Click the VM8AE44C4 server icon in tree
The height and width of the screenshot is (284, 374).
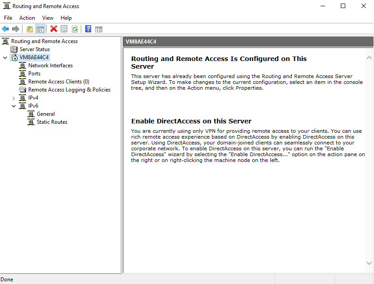coord(14,57)
